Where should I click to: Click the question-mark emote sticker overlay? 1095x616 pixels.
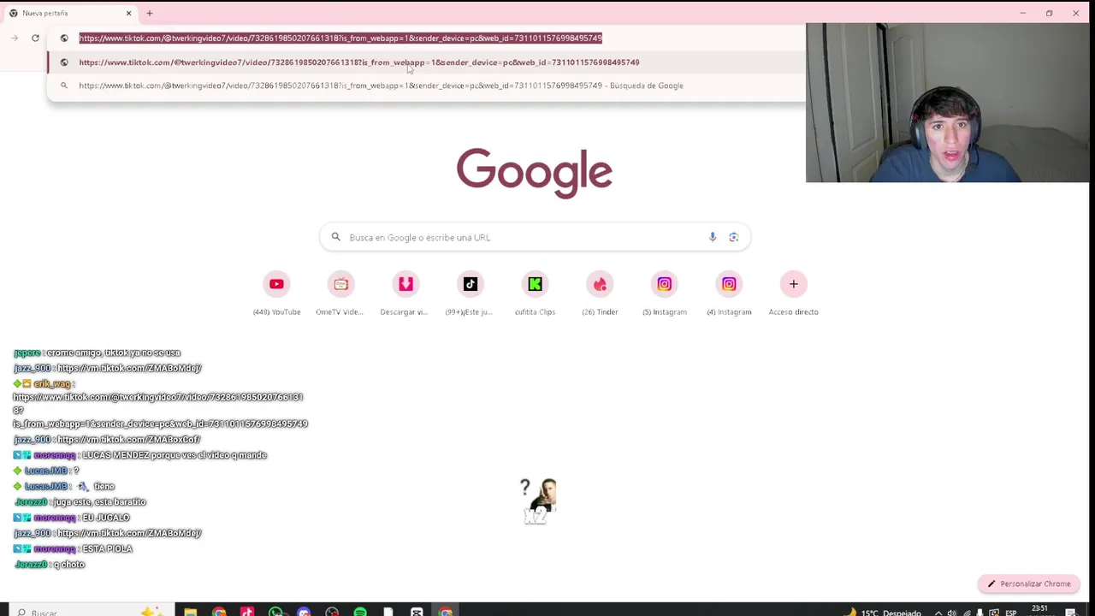[538, 500]
